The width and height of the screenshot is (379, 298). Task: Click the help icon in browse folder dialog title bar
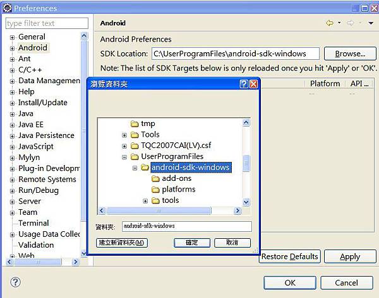click(244, 84)
